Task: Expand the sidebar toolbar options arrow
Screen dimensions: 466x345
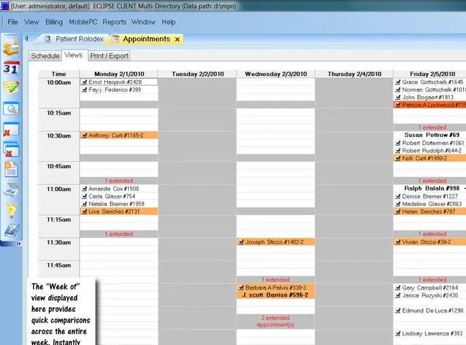Action: 19,243
